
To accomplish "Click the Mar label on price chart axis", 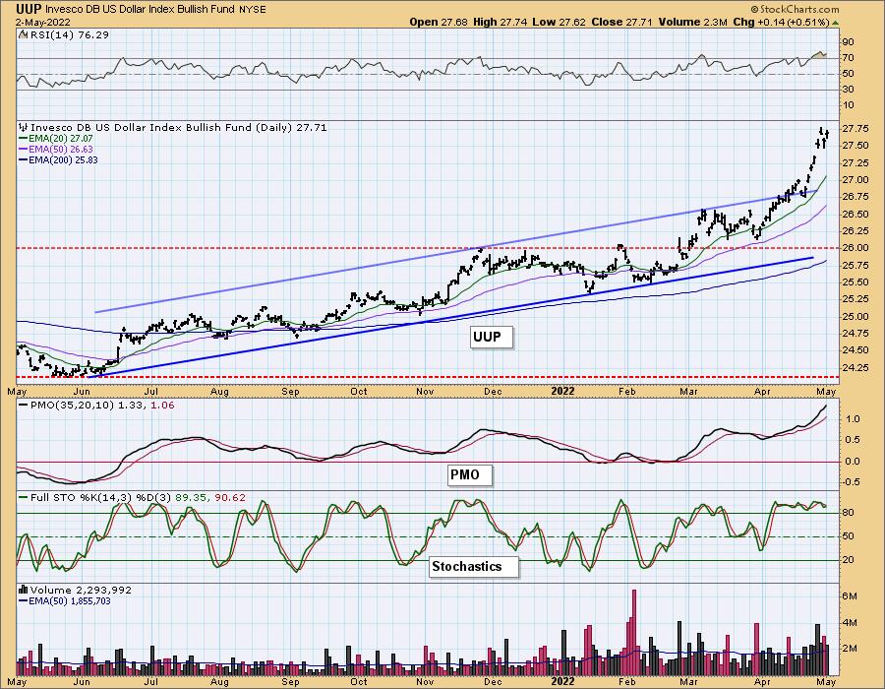I will (688, 392).
